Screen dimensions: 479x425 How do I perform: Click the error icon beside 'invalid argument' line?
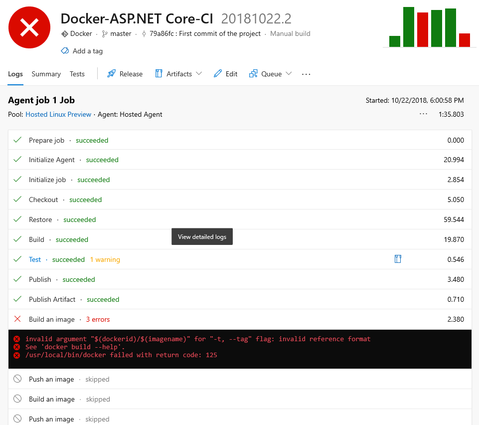click(x=17, y=339)
